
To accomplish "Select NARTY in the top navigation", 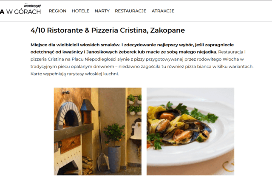I will (x=102, y=11).
